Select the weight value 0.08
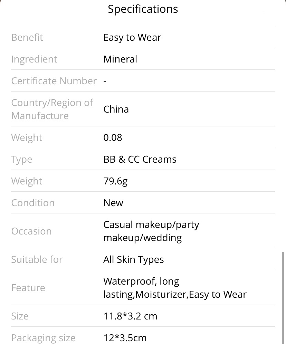 point(113,137)
